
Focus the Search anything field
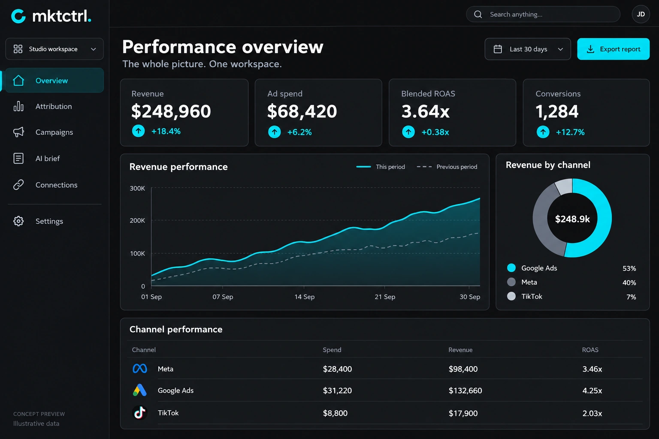[543, 14]
